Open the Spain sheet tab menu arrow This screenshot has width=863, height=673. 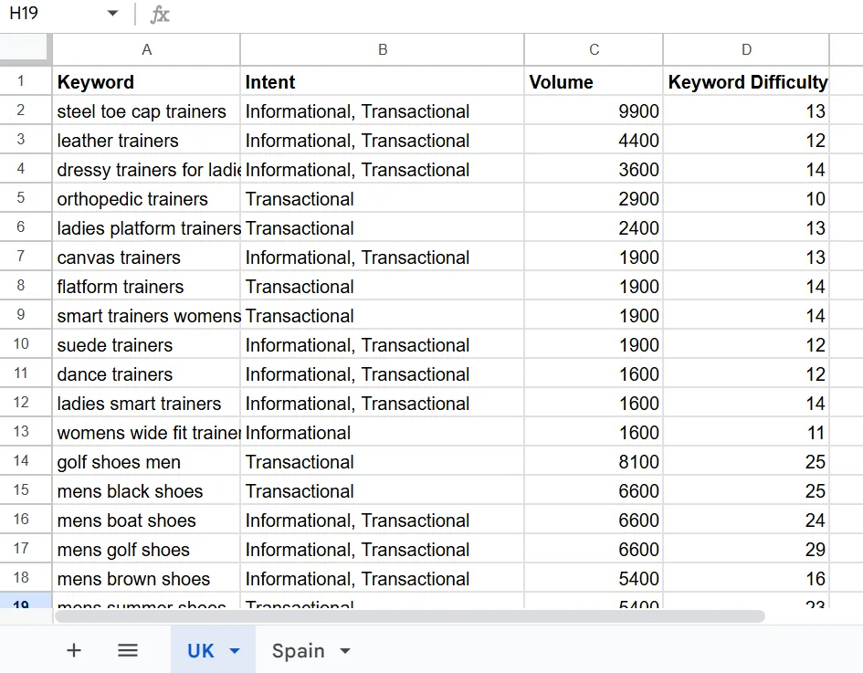point(345,651)
